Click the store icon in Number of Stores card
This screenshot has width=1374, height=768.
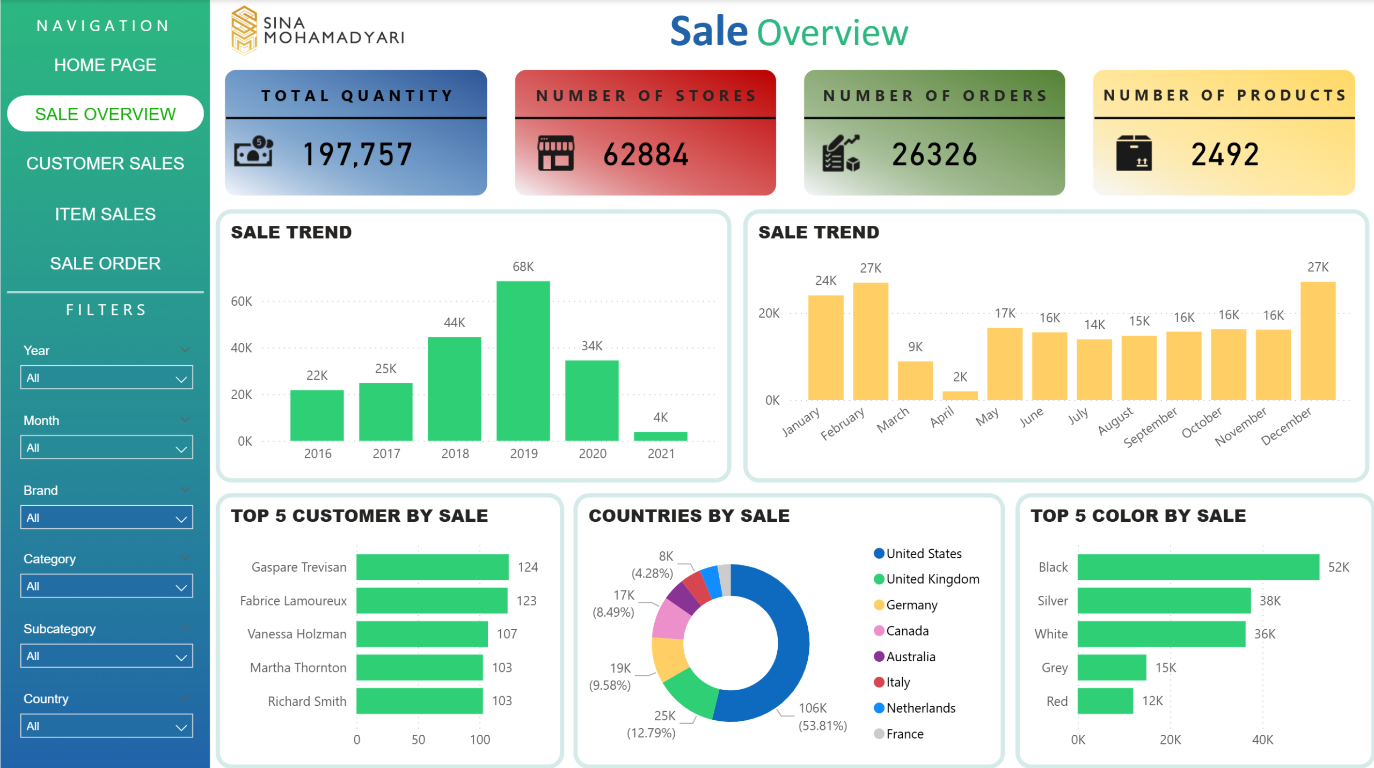[556, 153]
